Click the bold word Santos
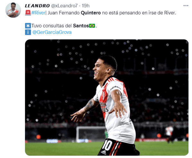 pos(81,26)
